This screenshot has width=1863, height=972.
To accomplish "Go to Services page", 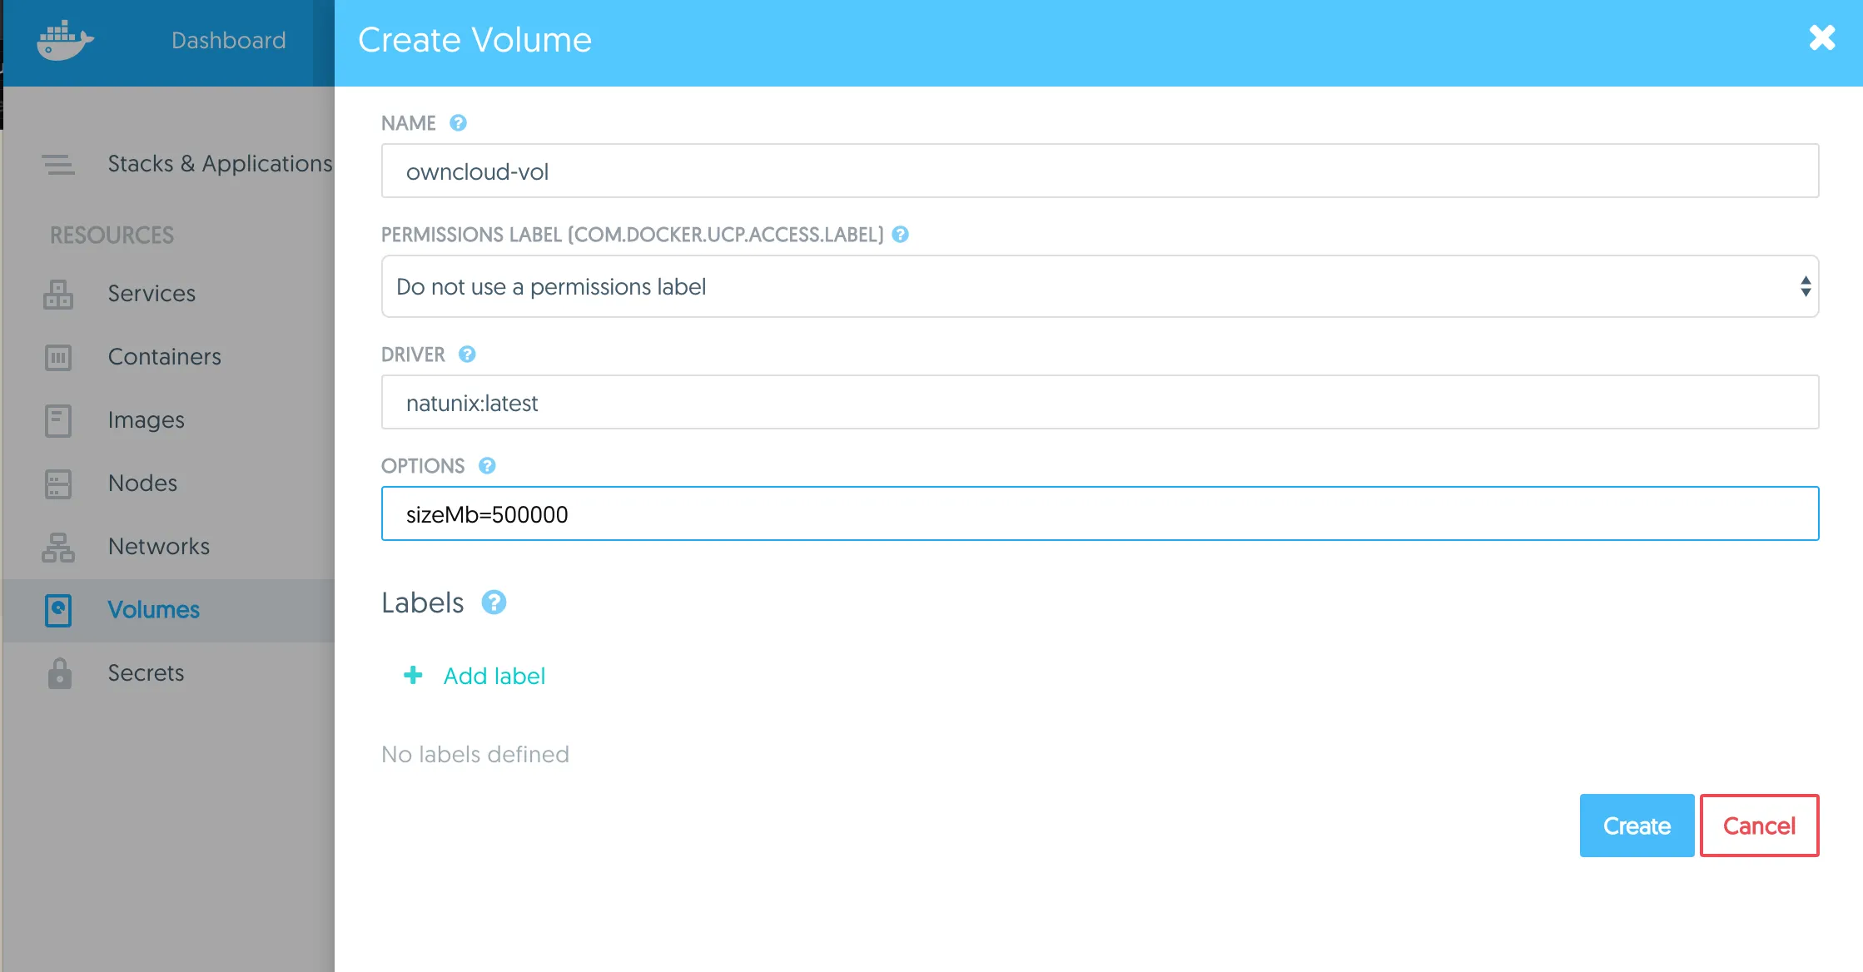I will coord(152,293).
